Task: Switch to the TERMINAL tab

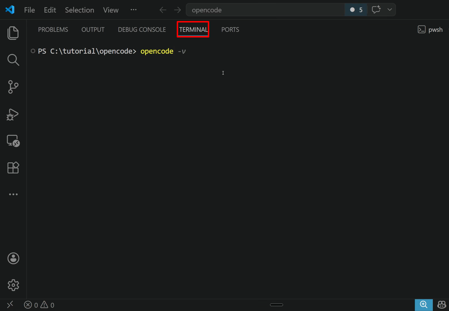Action: 193,29
